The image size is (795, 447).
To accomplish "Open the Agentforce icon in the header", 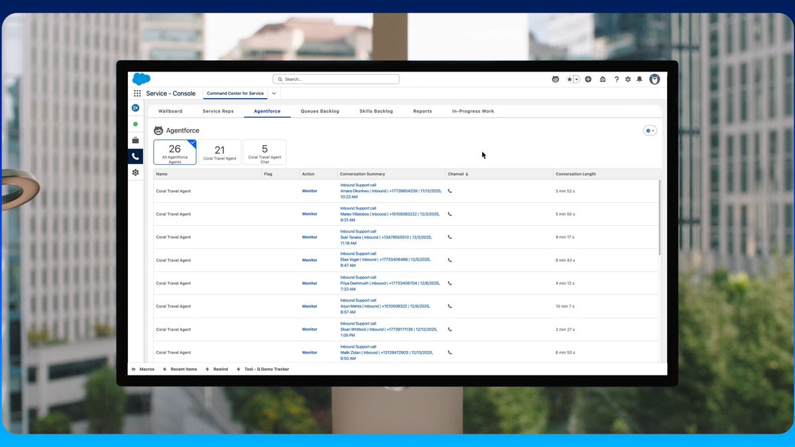I will (x=555, y=79).
